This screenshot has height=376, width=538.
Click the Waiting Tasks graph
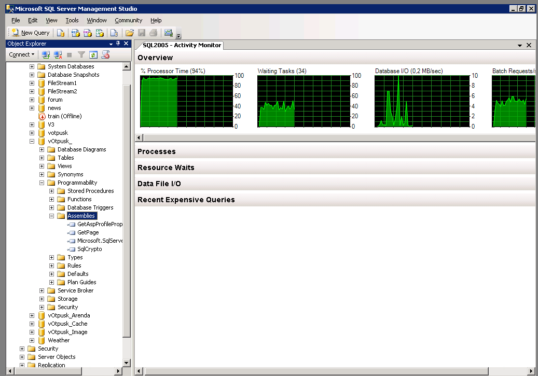tap(304, 101)
